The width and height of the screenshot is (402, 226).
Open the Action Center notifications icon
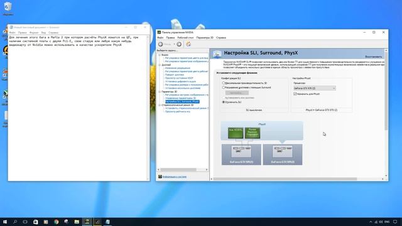tap(395, 222)
